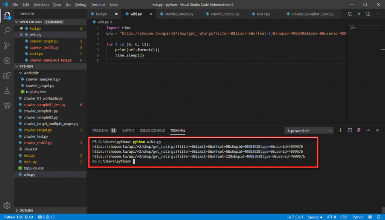Screen dimensions: 385x220
Task: Click the shopee URL string in code
Action: (x=233, y=33)
